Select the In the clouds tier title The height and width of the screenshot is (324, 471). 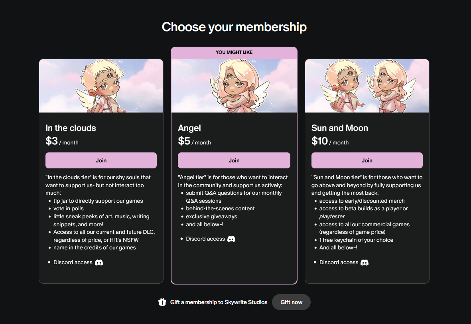[71, 128]
